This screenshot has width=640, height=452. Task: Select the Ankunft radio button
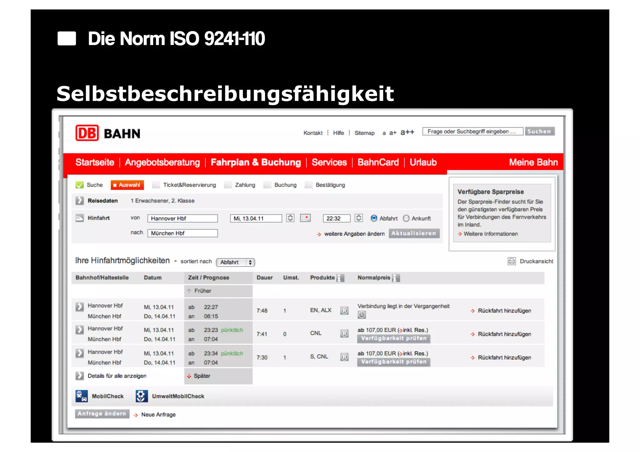coord(406,218)
